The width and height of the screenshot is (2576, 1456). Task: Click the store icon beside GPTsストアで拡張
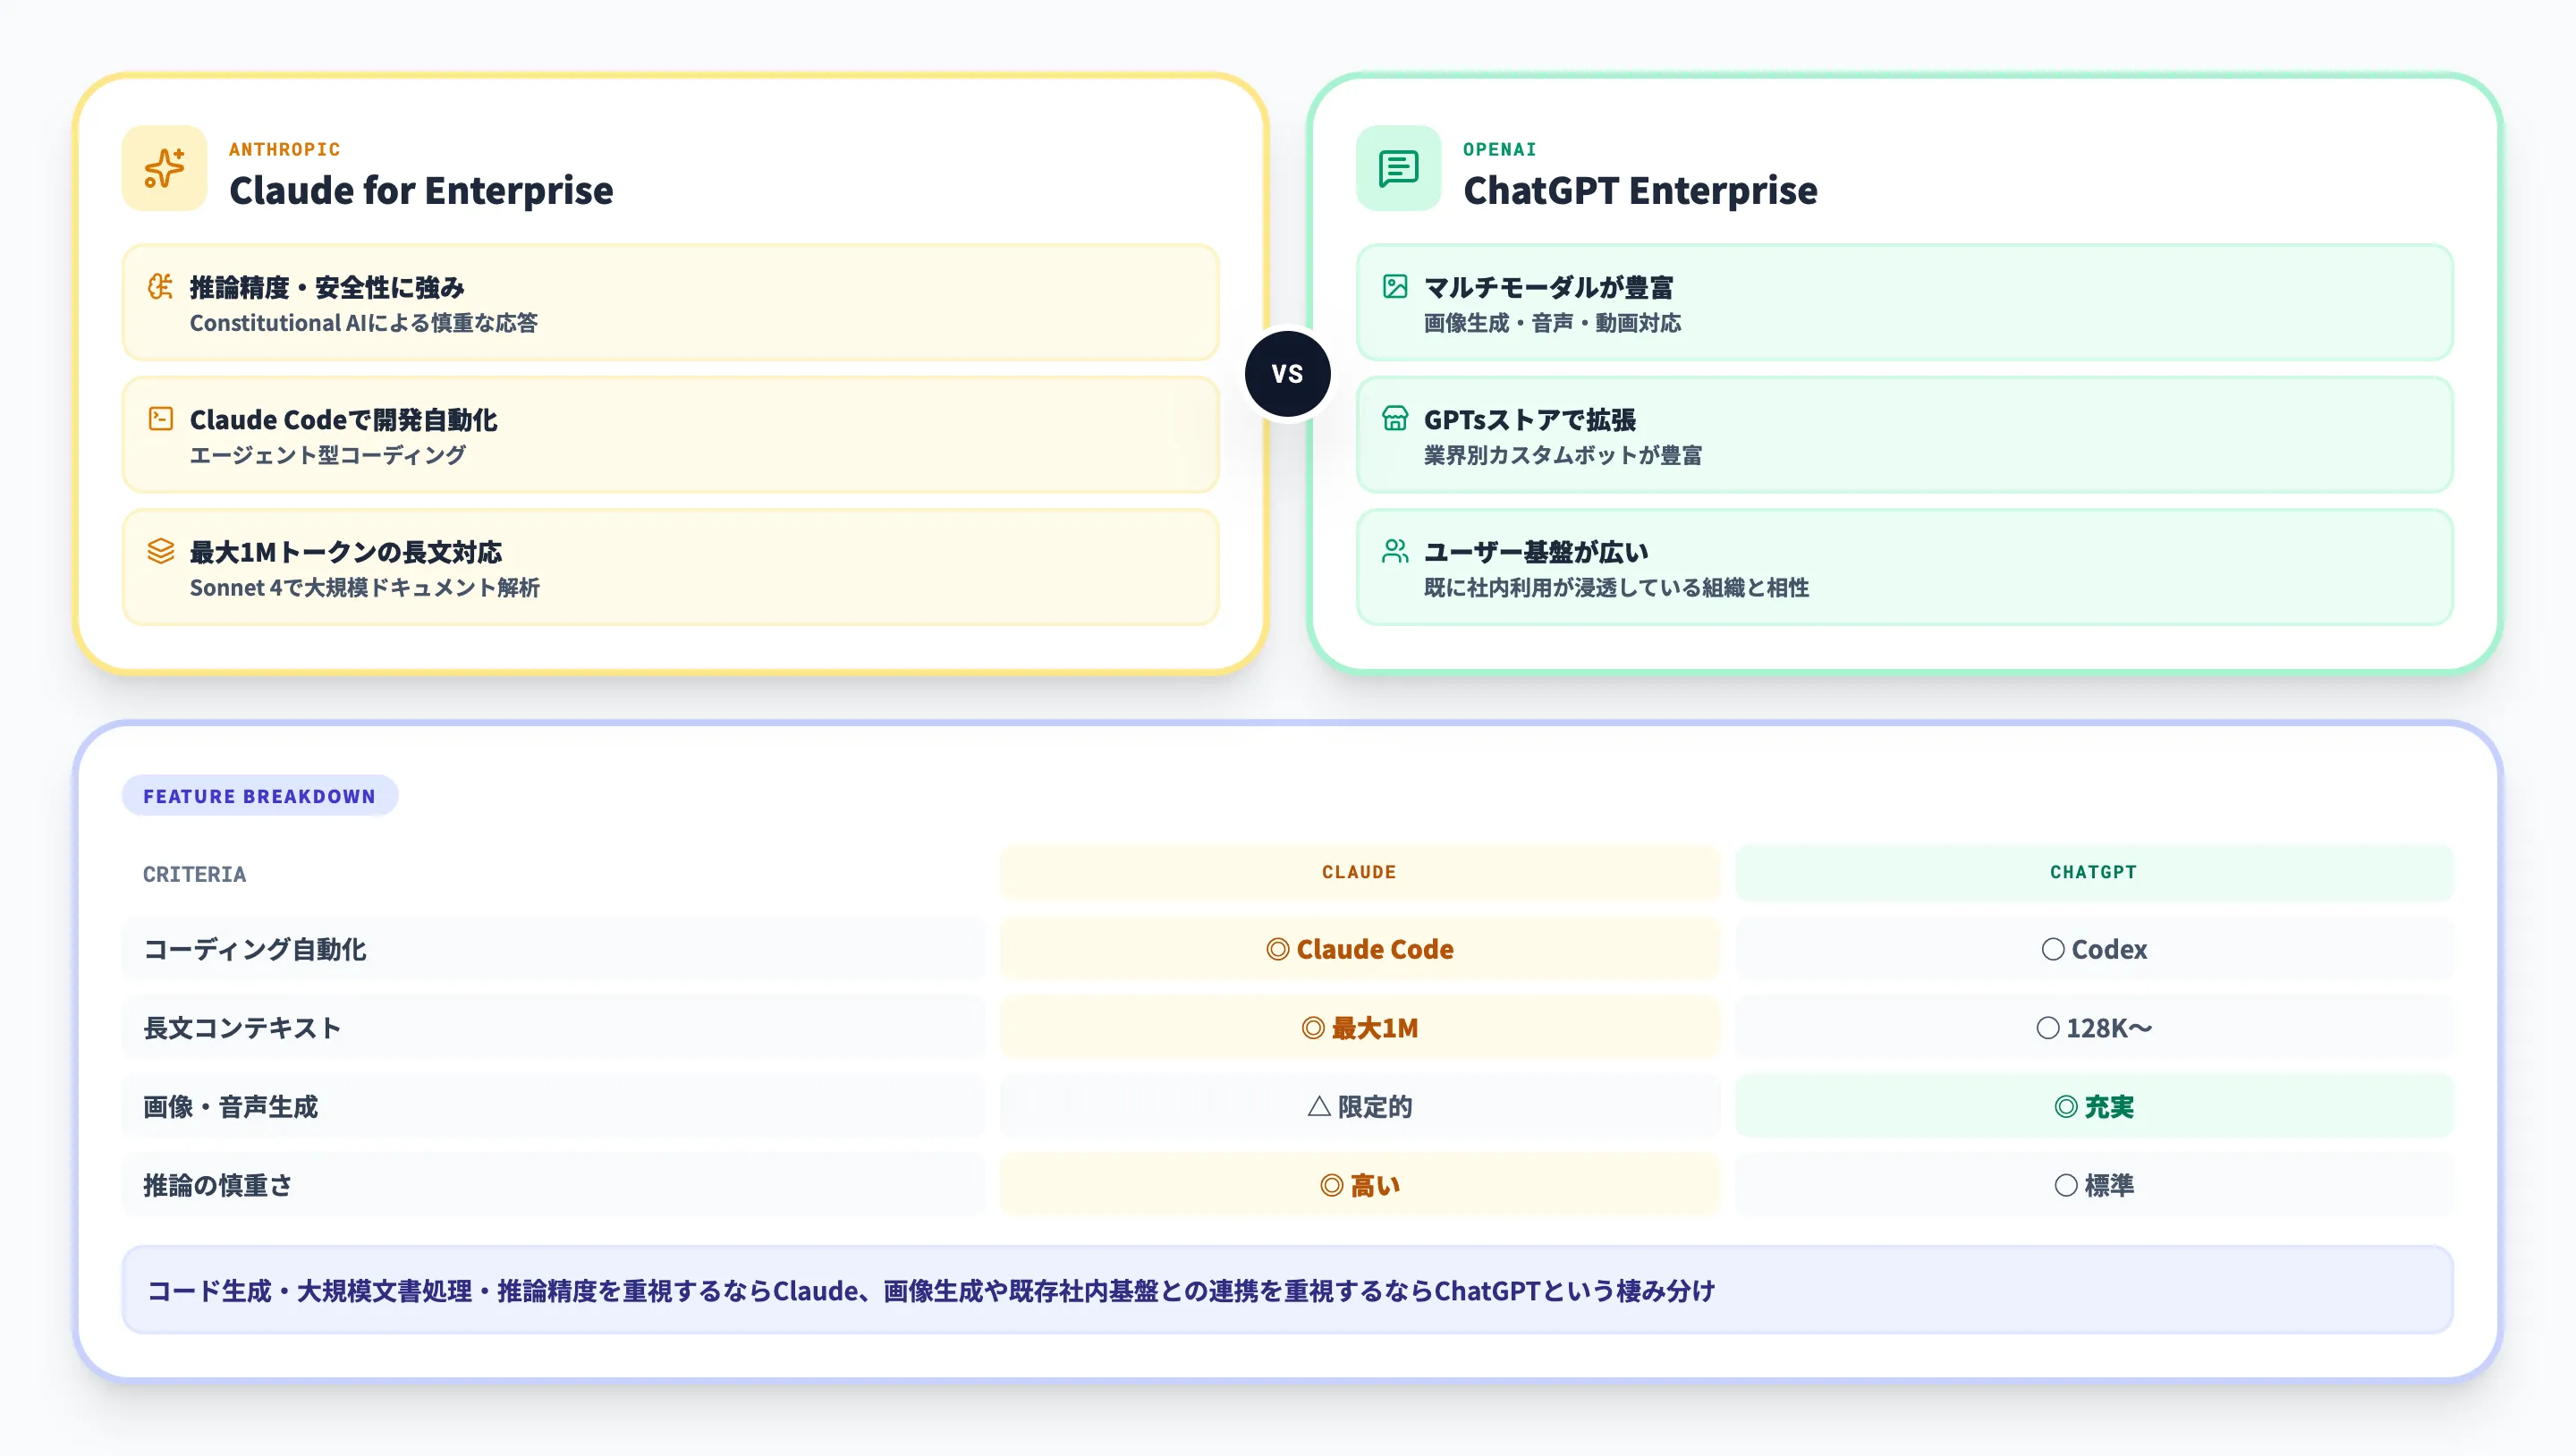[1395, 418]
